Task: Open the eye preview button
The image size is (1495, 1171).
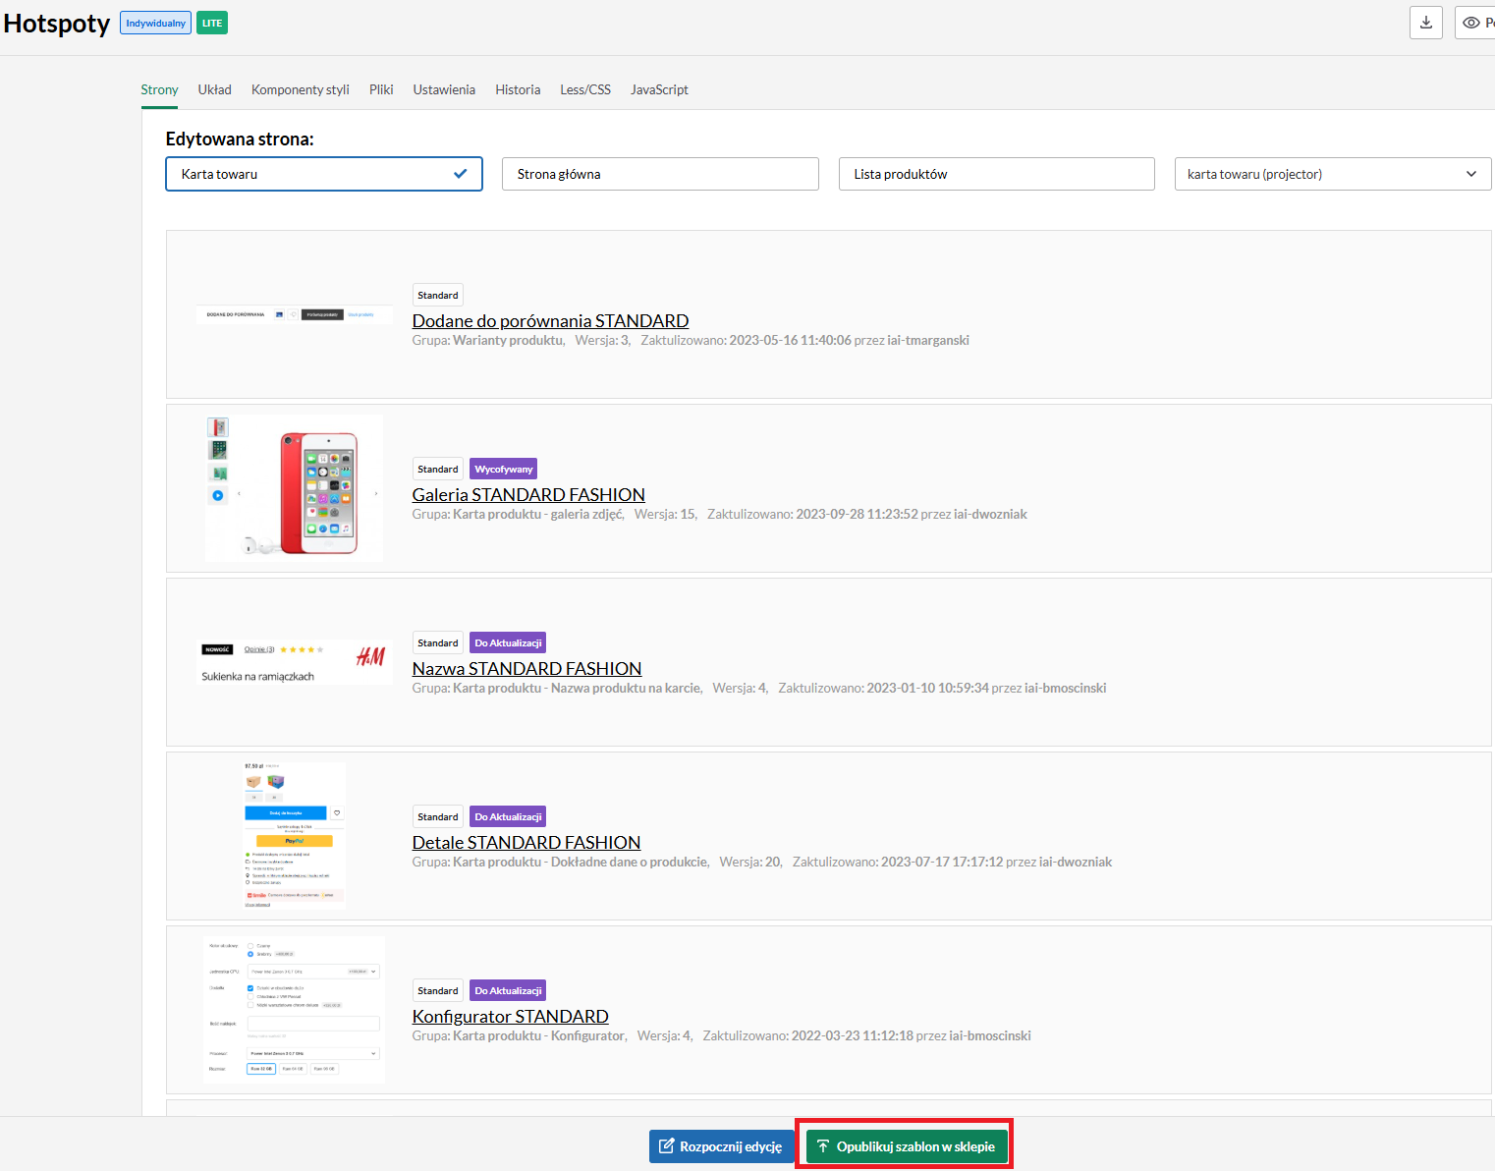Action: pyautogui.click(x=1474, y=23)
